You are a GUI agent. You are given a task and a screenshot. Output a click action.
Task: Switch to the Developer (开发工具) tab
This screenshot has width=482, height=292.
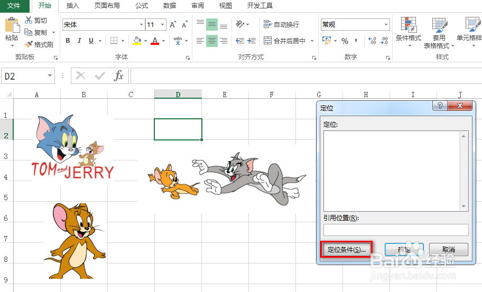pos(259,5)
